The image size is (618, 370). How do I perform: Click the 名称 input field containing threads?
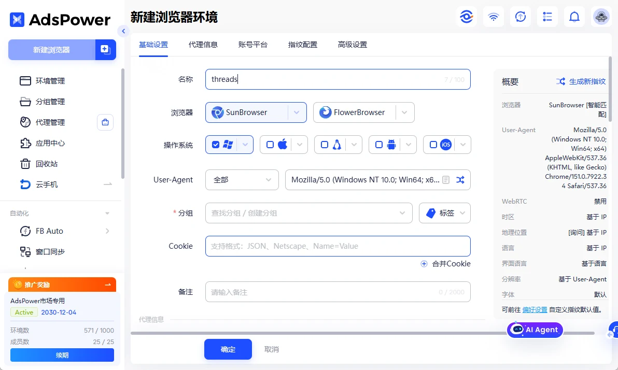tap(338, 79)
